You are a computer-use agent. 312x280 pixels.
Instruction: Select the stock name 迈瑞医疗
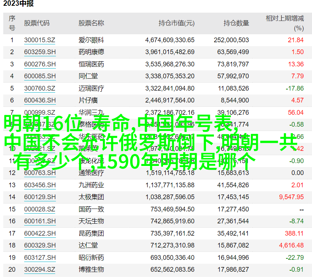click(x=91, y=88)
